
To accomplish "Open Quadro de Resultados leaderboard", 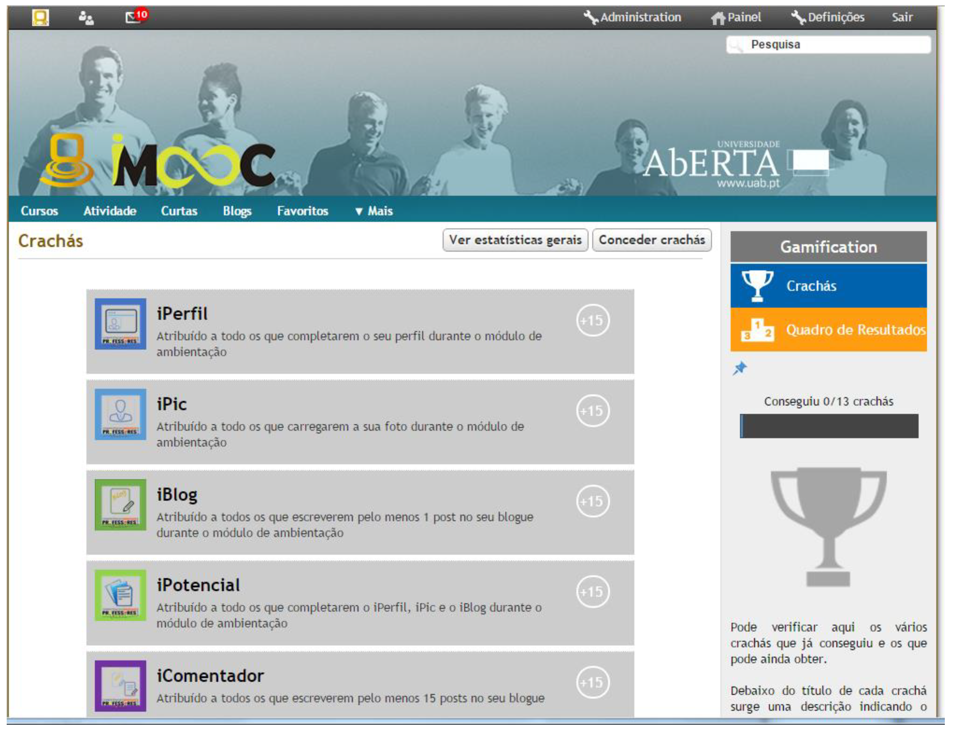I will point(829,330).
